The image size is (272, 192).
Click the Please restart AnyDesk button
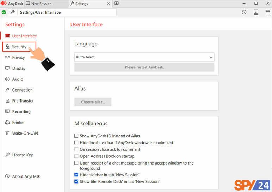point(144,67)
